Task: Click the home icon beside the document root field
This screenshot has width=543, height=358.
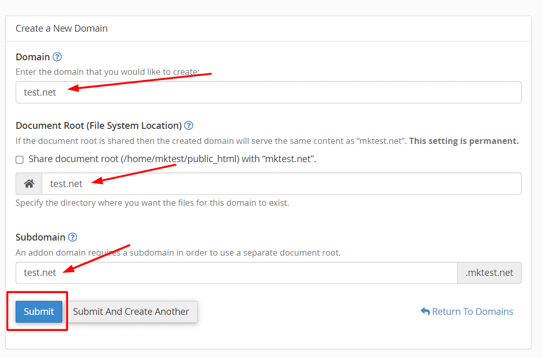Action: pyautogui.click(x=29, y=183)
